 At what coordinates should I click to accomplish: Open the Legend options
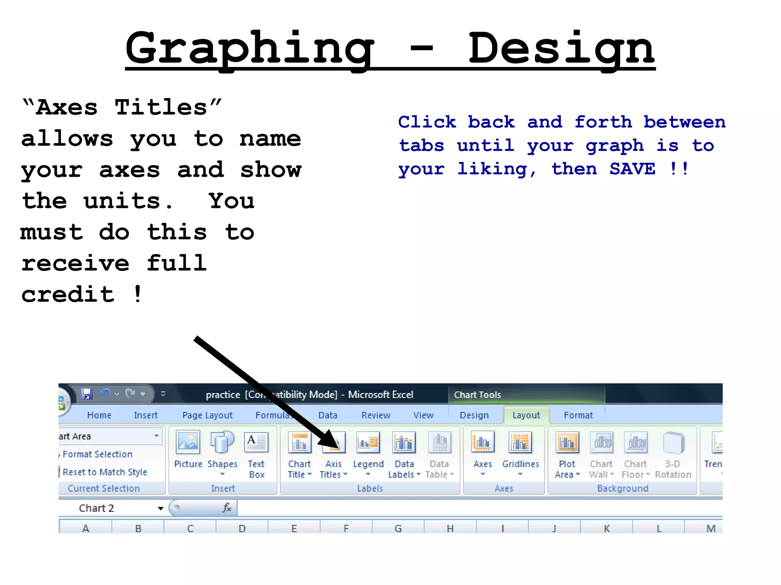(x=368, y=454)
